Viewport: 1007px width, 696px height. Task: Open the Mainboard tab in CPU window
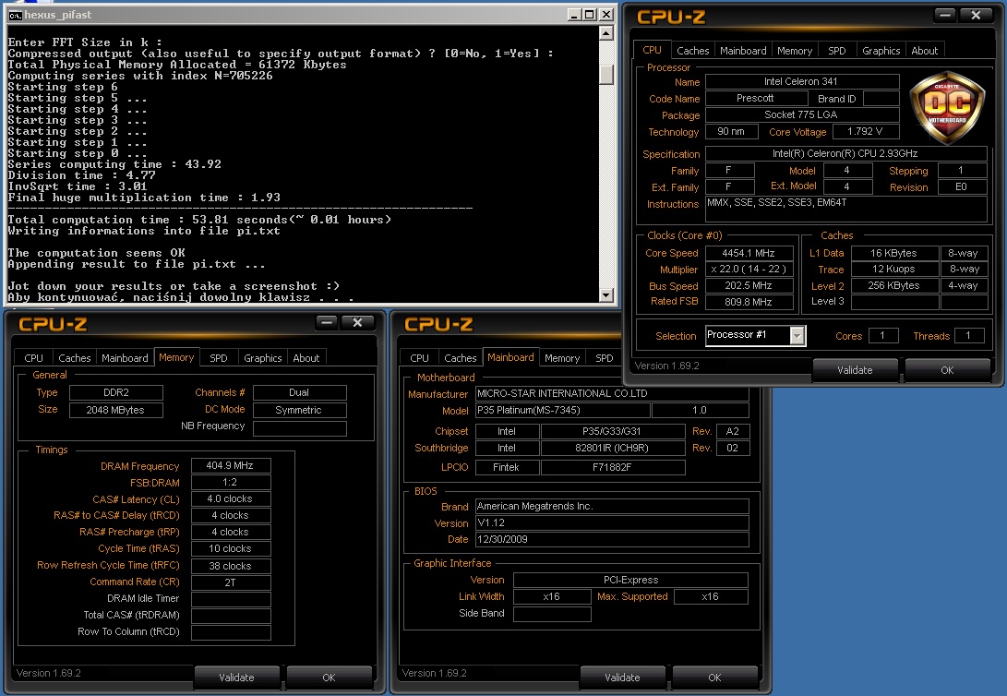(x=743, y=51)
